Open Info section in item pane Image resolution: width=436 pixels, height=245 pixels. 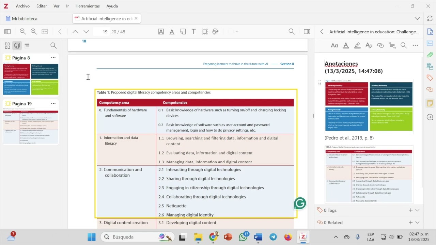[430, 32]
